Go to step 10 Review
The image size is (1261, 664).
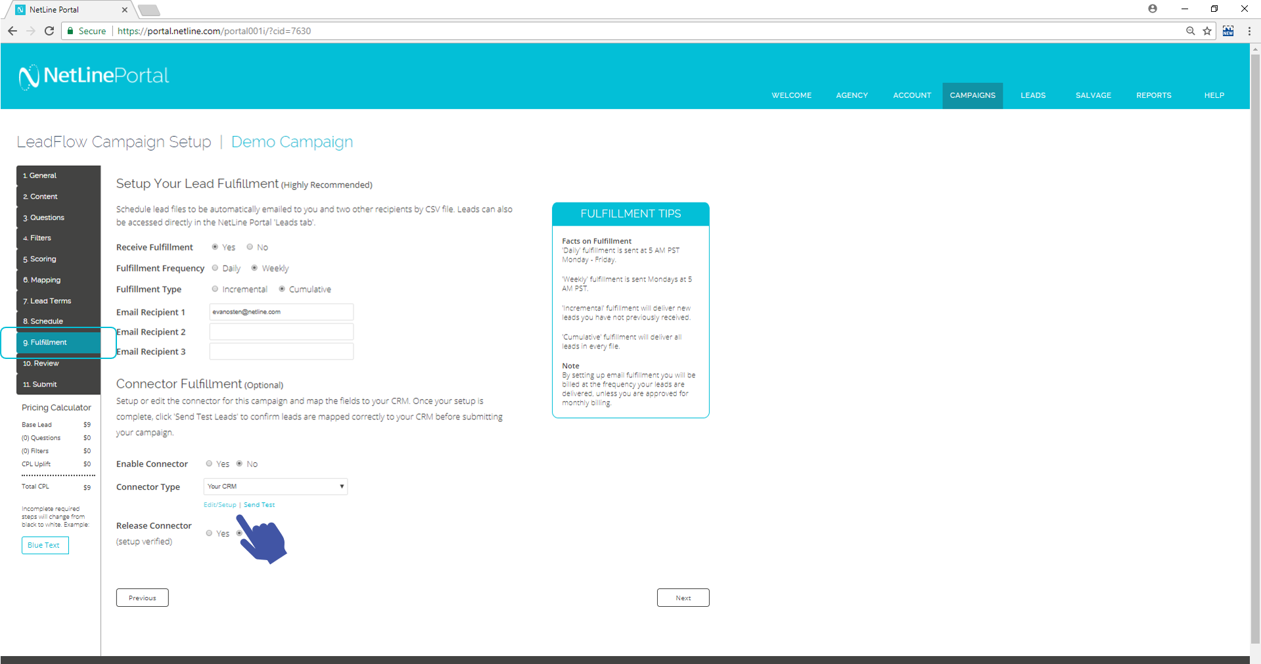pyautogui.click(x=58, y=364)
